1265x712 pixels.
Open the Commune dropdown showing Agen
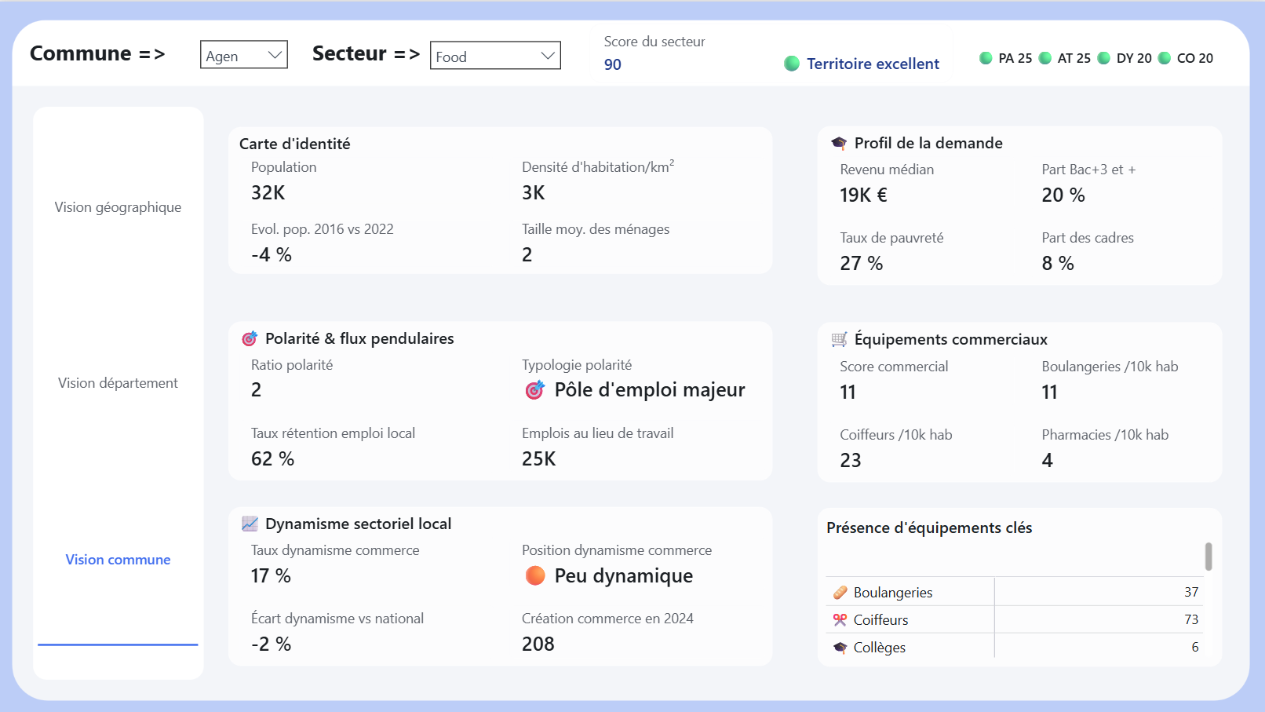point(243,55)
